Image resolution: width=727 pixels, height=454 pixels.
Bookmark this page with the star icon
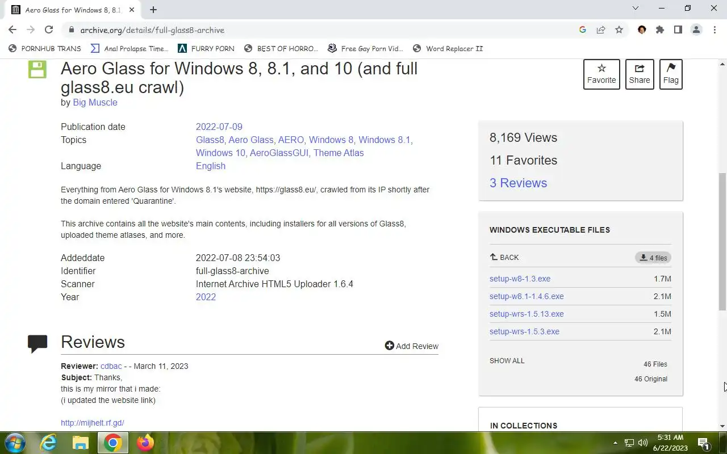pos(619,30)
